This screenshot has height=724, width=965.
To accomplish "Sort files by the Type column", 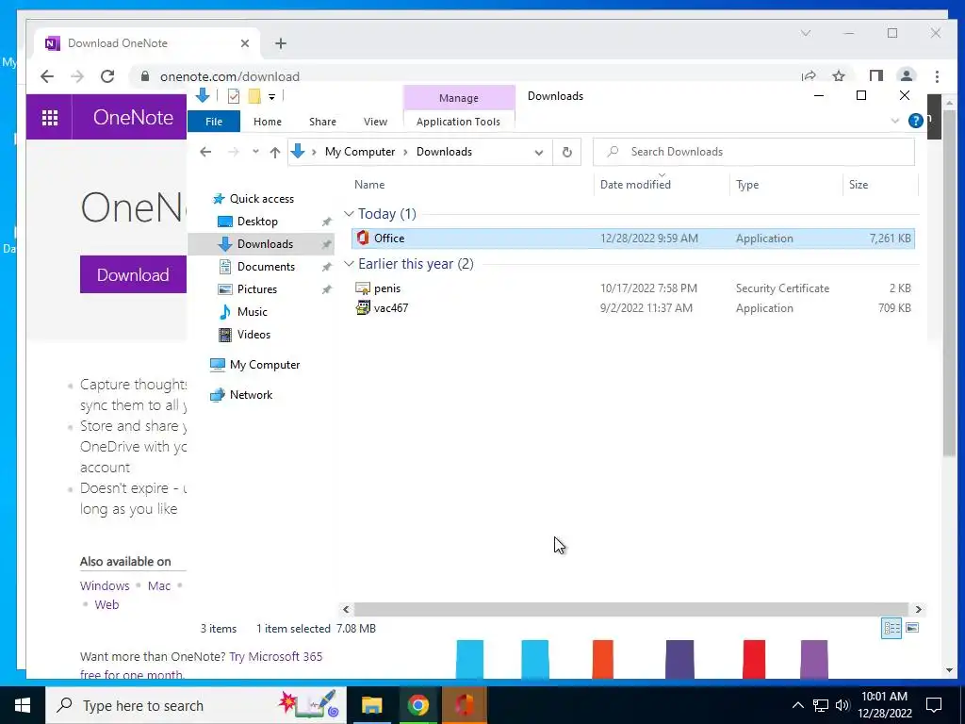I will (x=747, y=185).
